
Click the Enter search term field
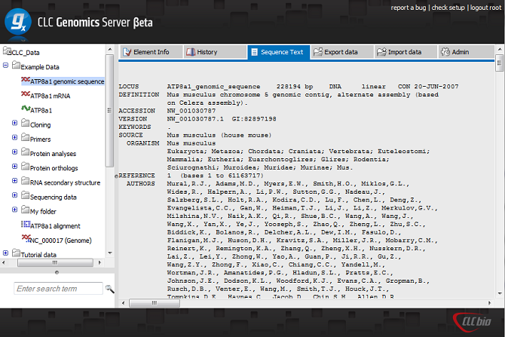pos(59,289)
